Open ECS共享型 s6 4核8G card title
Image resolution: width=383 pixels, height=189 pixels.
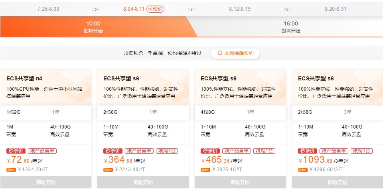click(x=219, y=78)
